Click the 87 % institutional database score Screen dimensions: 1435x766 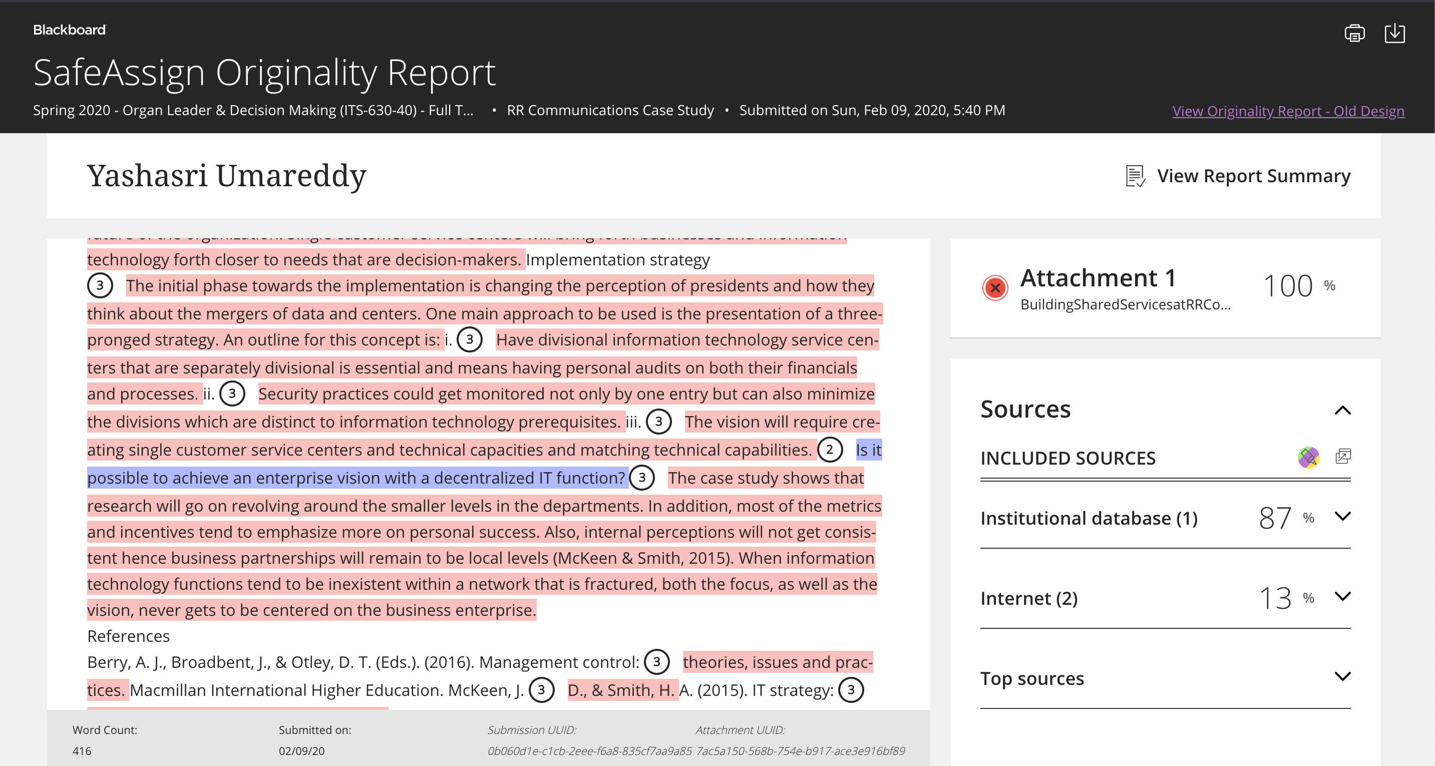1286,518
